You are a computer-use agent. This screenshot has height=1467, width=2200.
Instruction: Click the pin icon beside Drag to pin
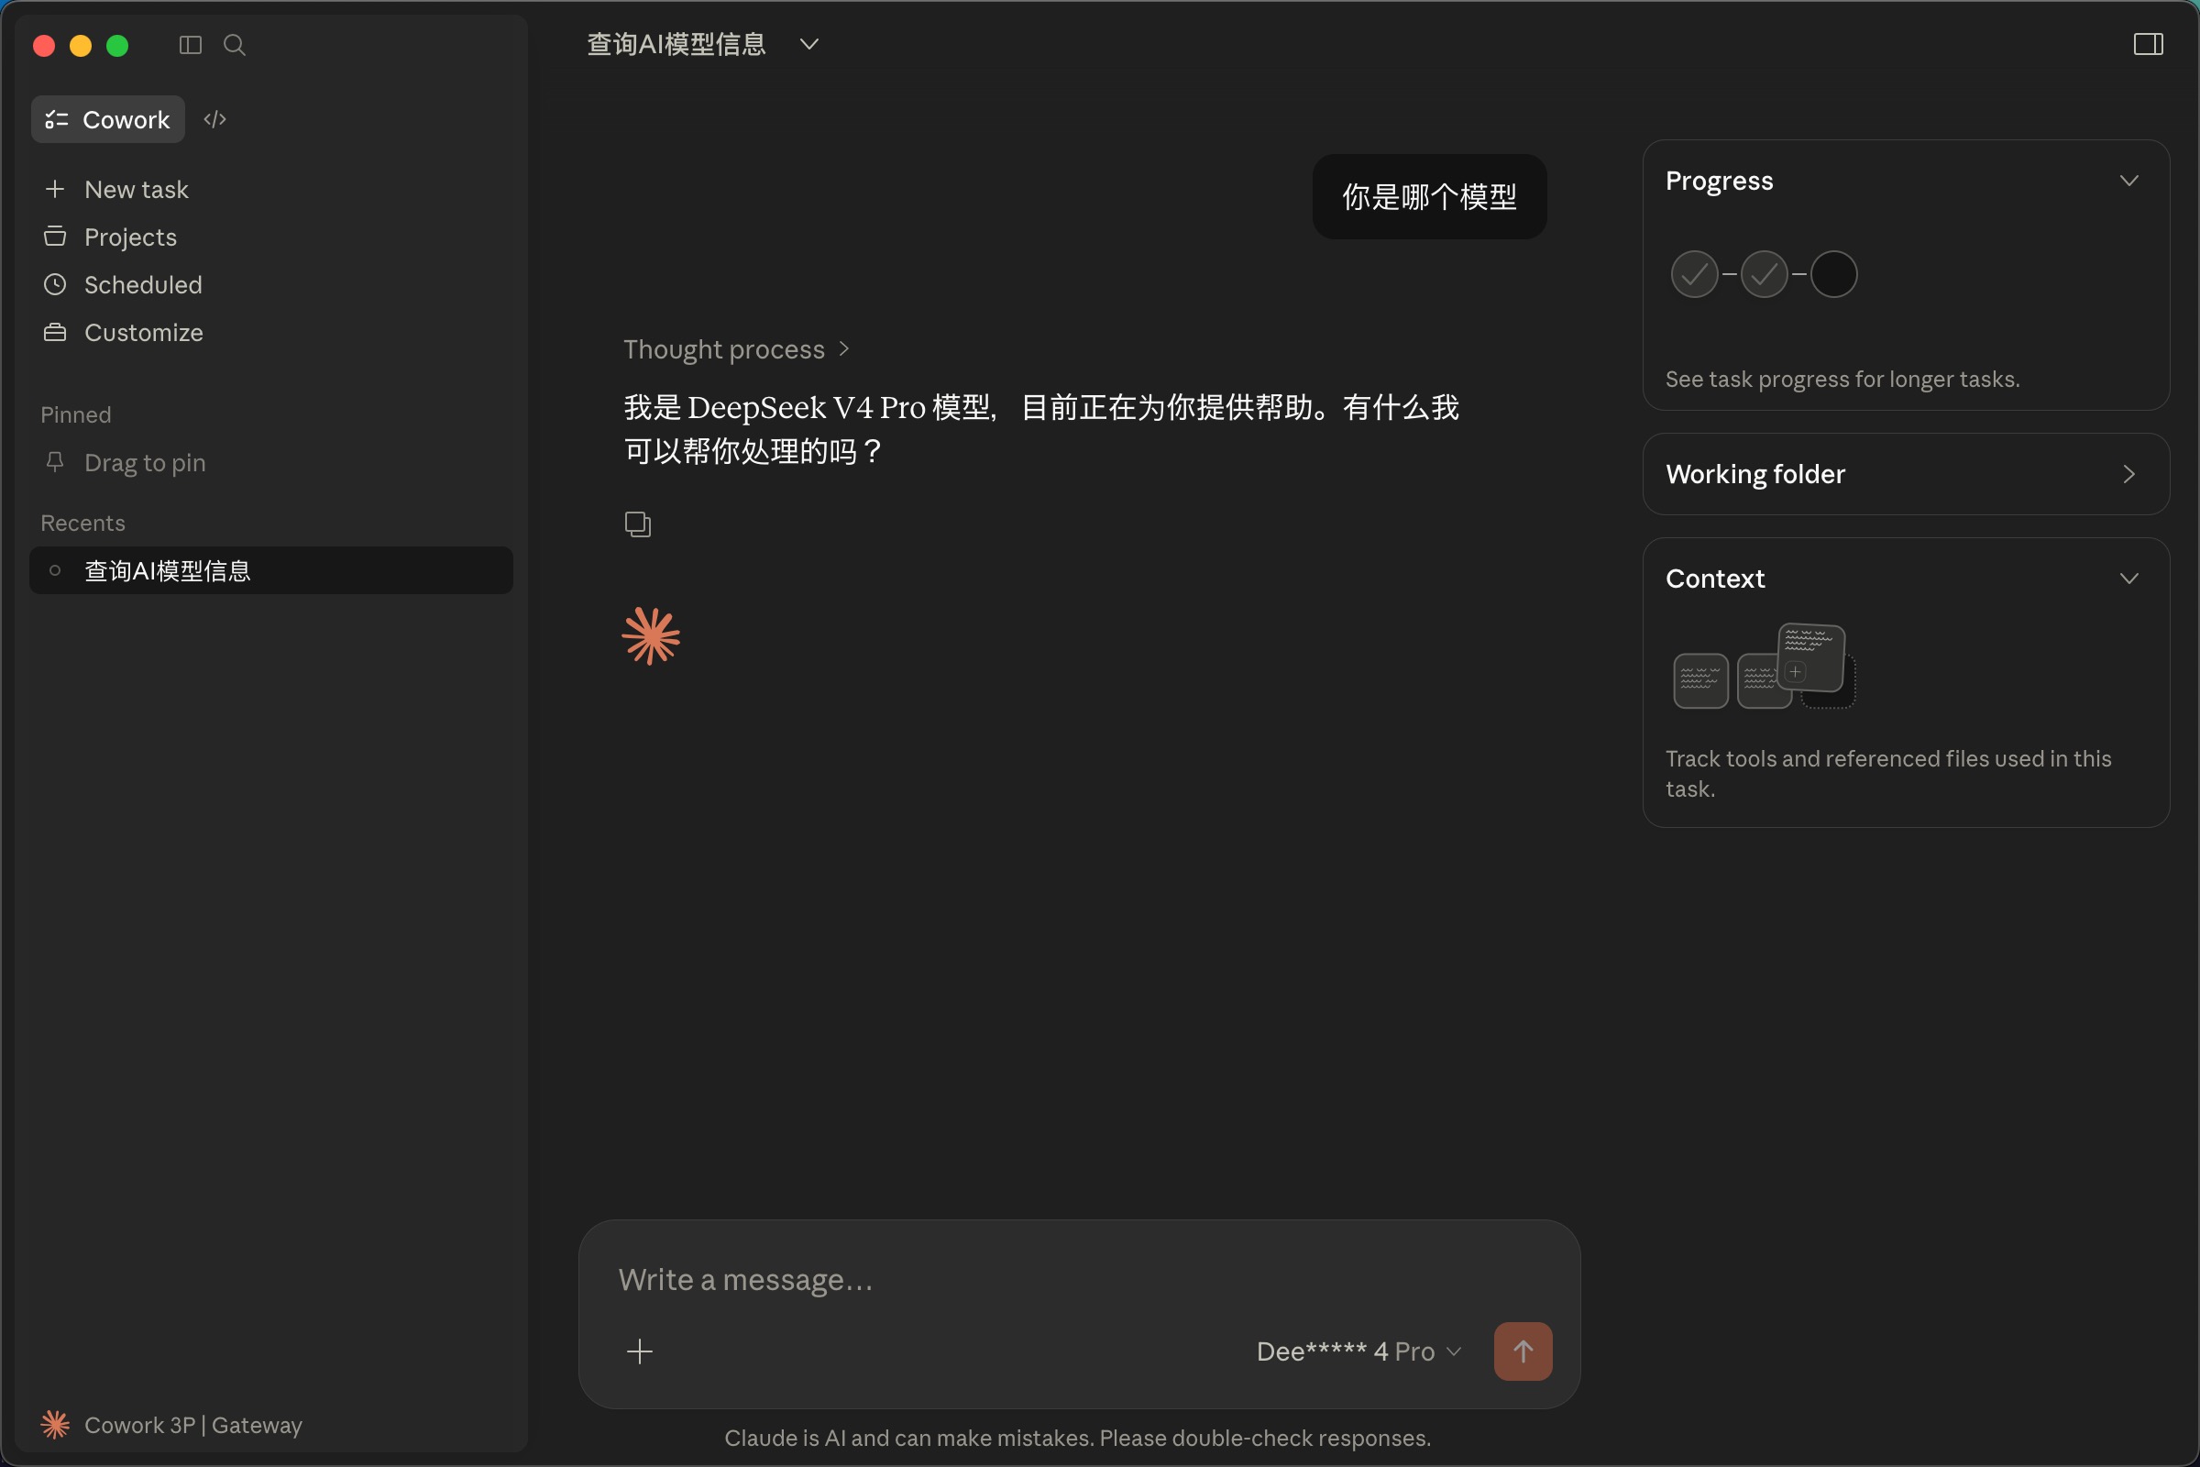(55, 462)
